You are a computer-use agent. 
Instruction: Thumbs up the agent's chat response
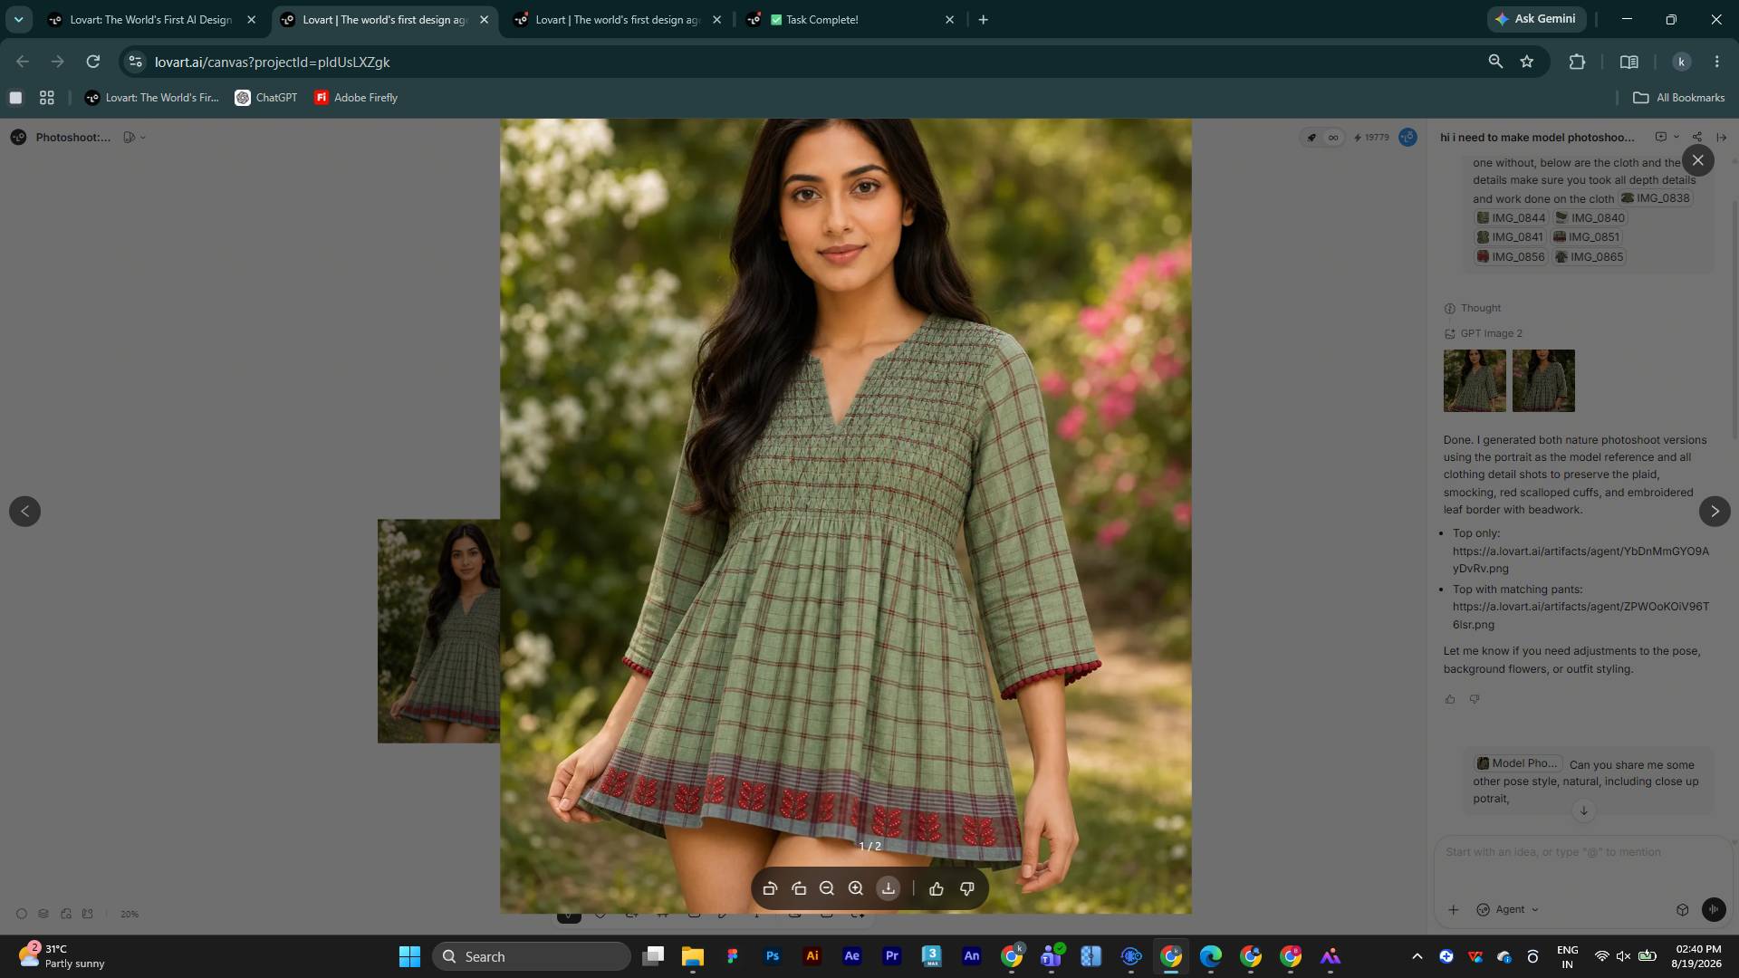pos(1450,699)
